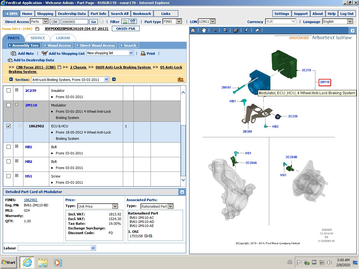Click the zoom in magnifier icon
Image resolution: width=359 pixels, height=269 pixels.
(214, 30)
